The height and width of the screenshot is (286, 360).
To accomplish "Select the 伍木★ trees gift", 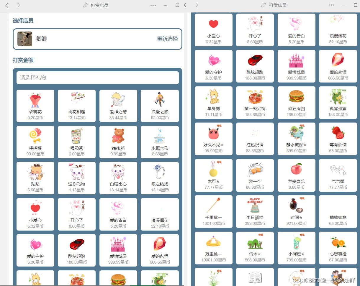I will click(x=255, y=248).
